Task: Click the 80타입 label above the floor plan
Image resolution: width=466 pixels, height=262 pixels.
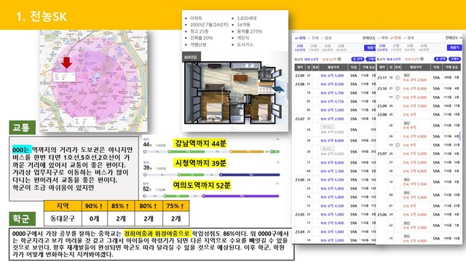Action: 191,57
